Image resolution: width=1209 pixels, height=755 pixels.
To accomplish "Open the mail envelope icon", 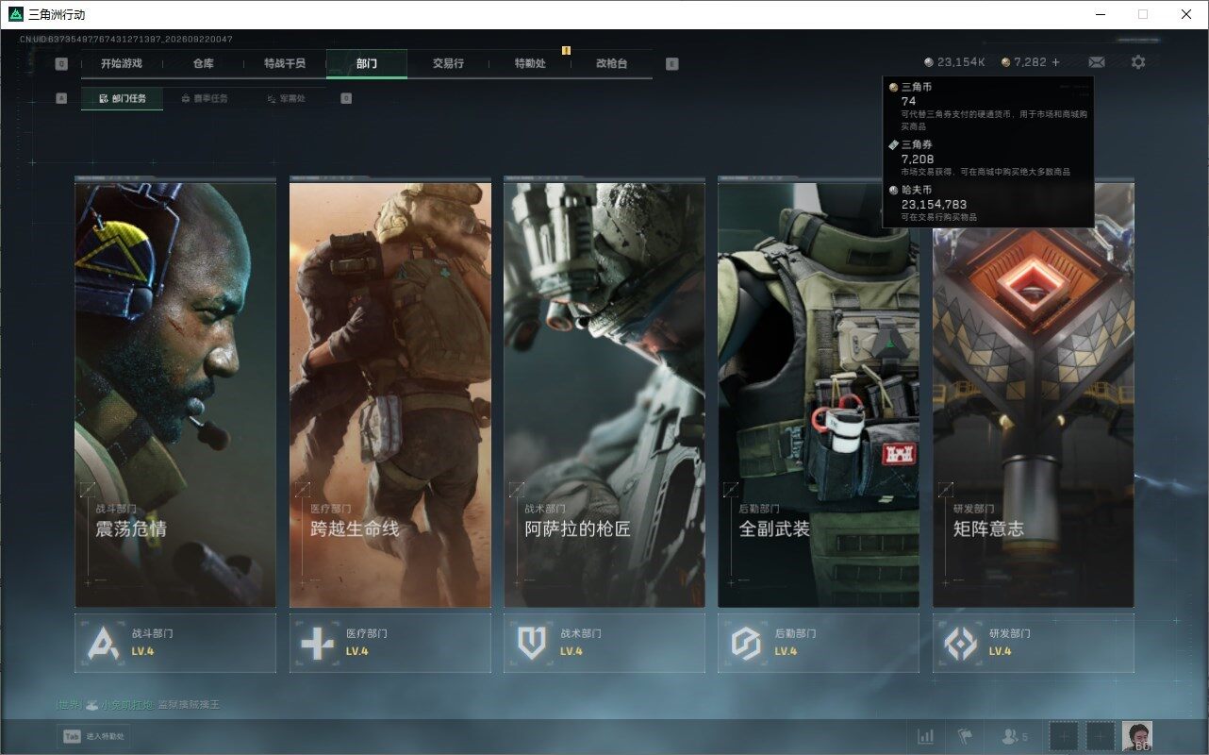I will coord(1097,62).
